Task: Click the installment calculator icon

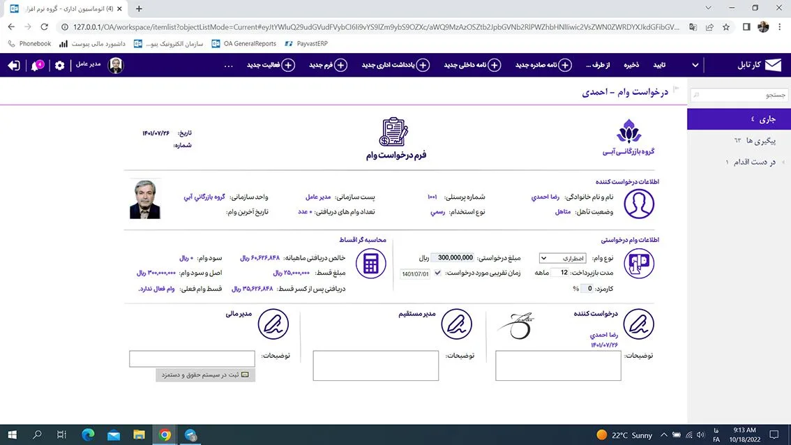Action: pyautogui.click(x=370, y=264)
